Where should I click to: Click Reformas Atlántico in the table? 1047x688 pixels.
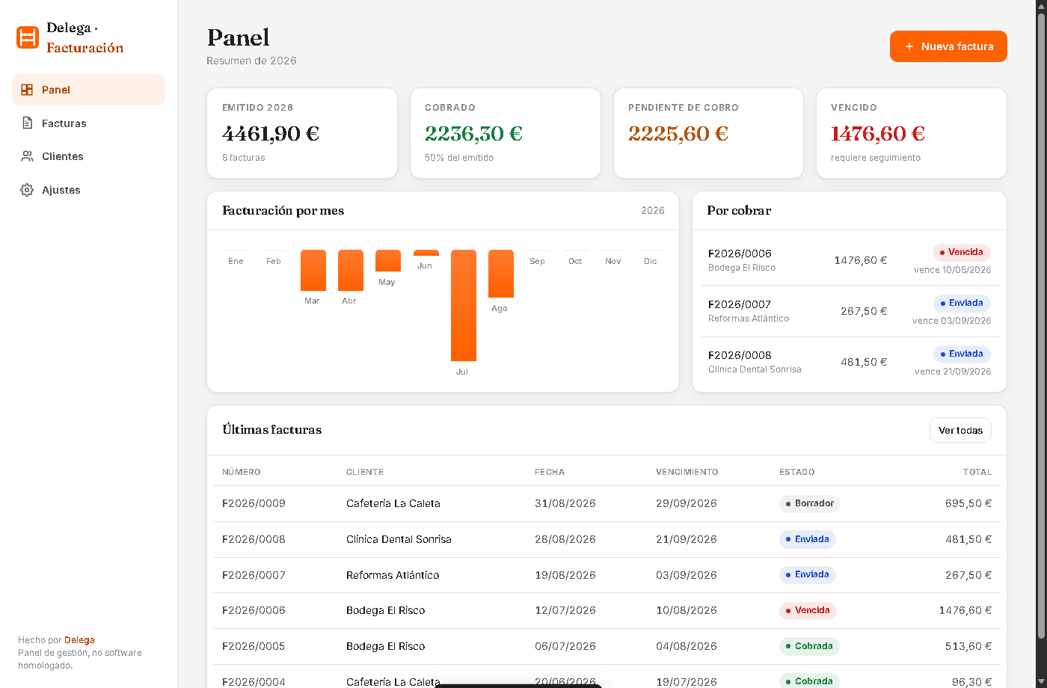point(393,575)
